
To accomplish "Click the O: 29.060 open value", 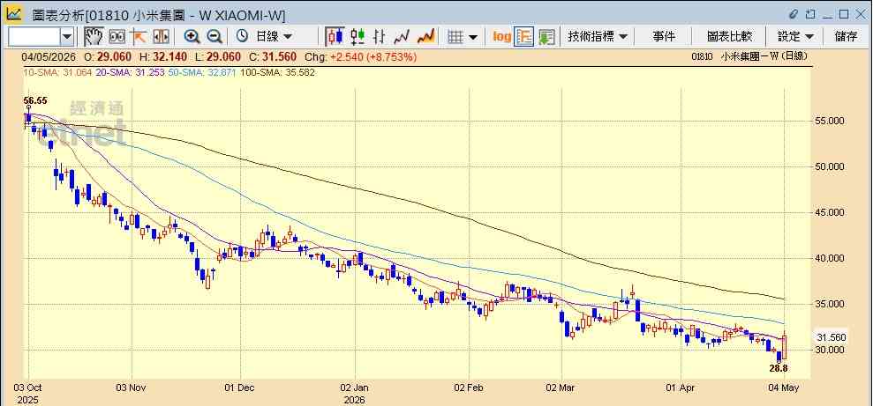I will (x=108, y=56).
